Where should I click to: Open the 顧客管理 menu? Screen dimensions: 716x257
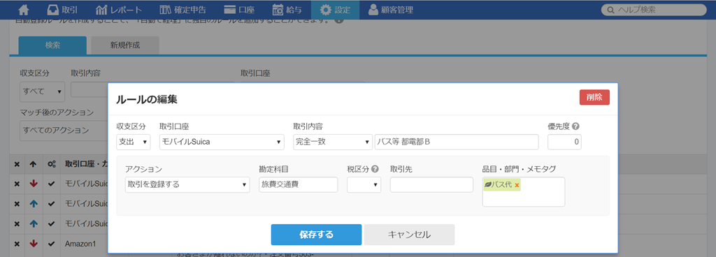tap(390, 10)
